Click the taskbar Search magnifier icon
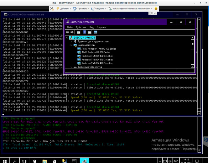Image resolution: width=210 pixels, height=163 pixels. (x=15, y=161)
